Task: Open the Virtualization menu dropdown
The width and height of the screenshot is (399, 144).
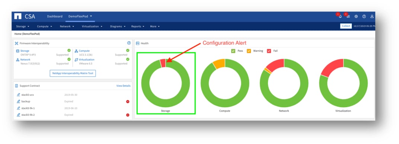Action: (92, 26)
